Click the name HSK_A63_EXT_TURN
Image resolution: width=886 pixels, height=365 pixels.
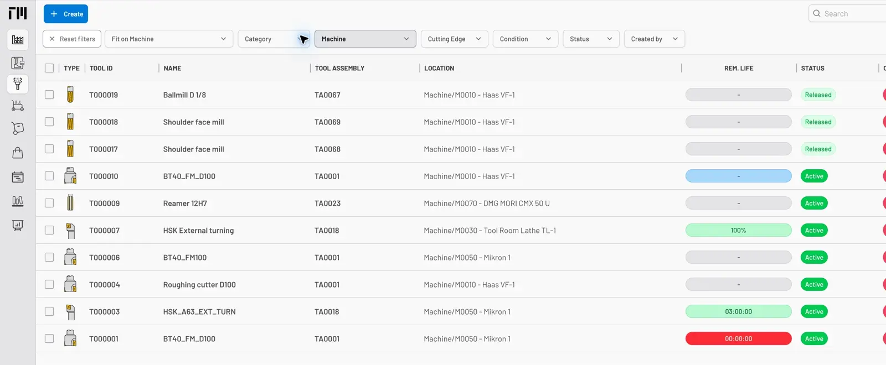click(199, 311)
